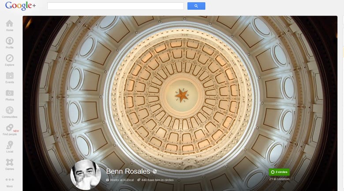The image size is (344, 191).
Task: View the 21 in common link
Action: point(279,179)
